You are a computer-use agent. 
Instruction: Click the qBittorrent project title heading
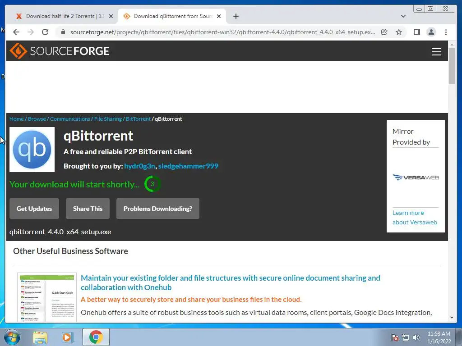(x=98, y=136)
